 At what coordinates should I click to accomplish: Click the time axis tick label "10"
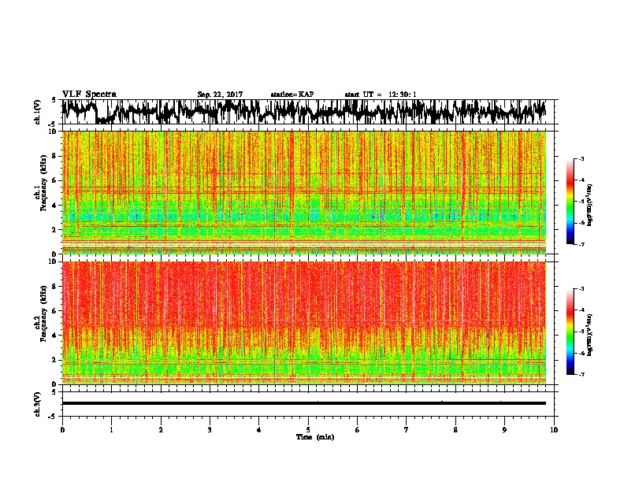click(554, 430)
